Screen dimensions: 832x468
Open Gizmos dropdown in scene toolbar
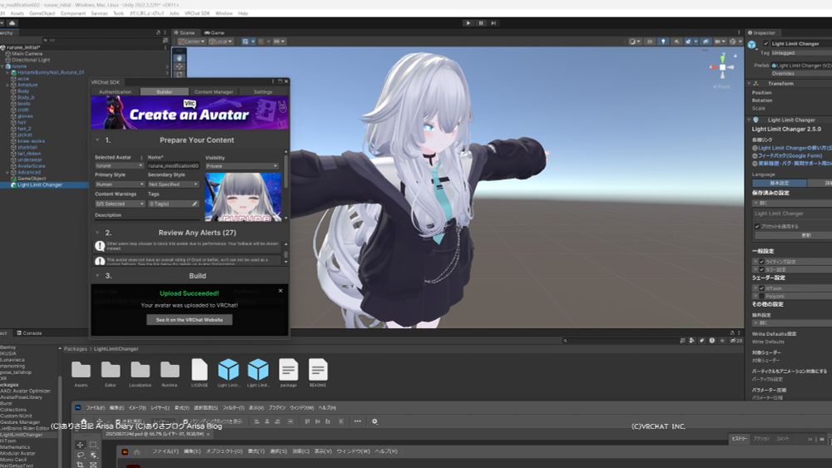point(735,42)
